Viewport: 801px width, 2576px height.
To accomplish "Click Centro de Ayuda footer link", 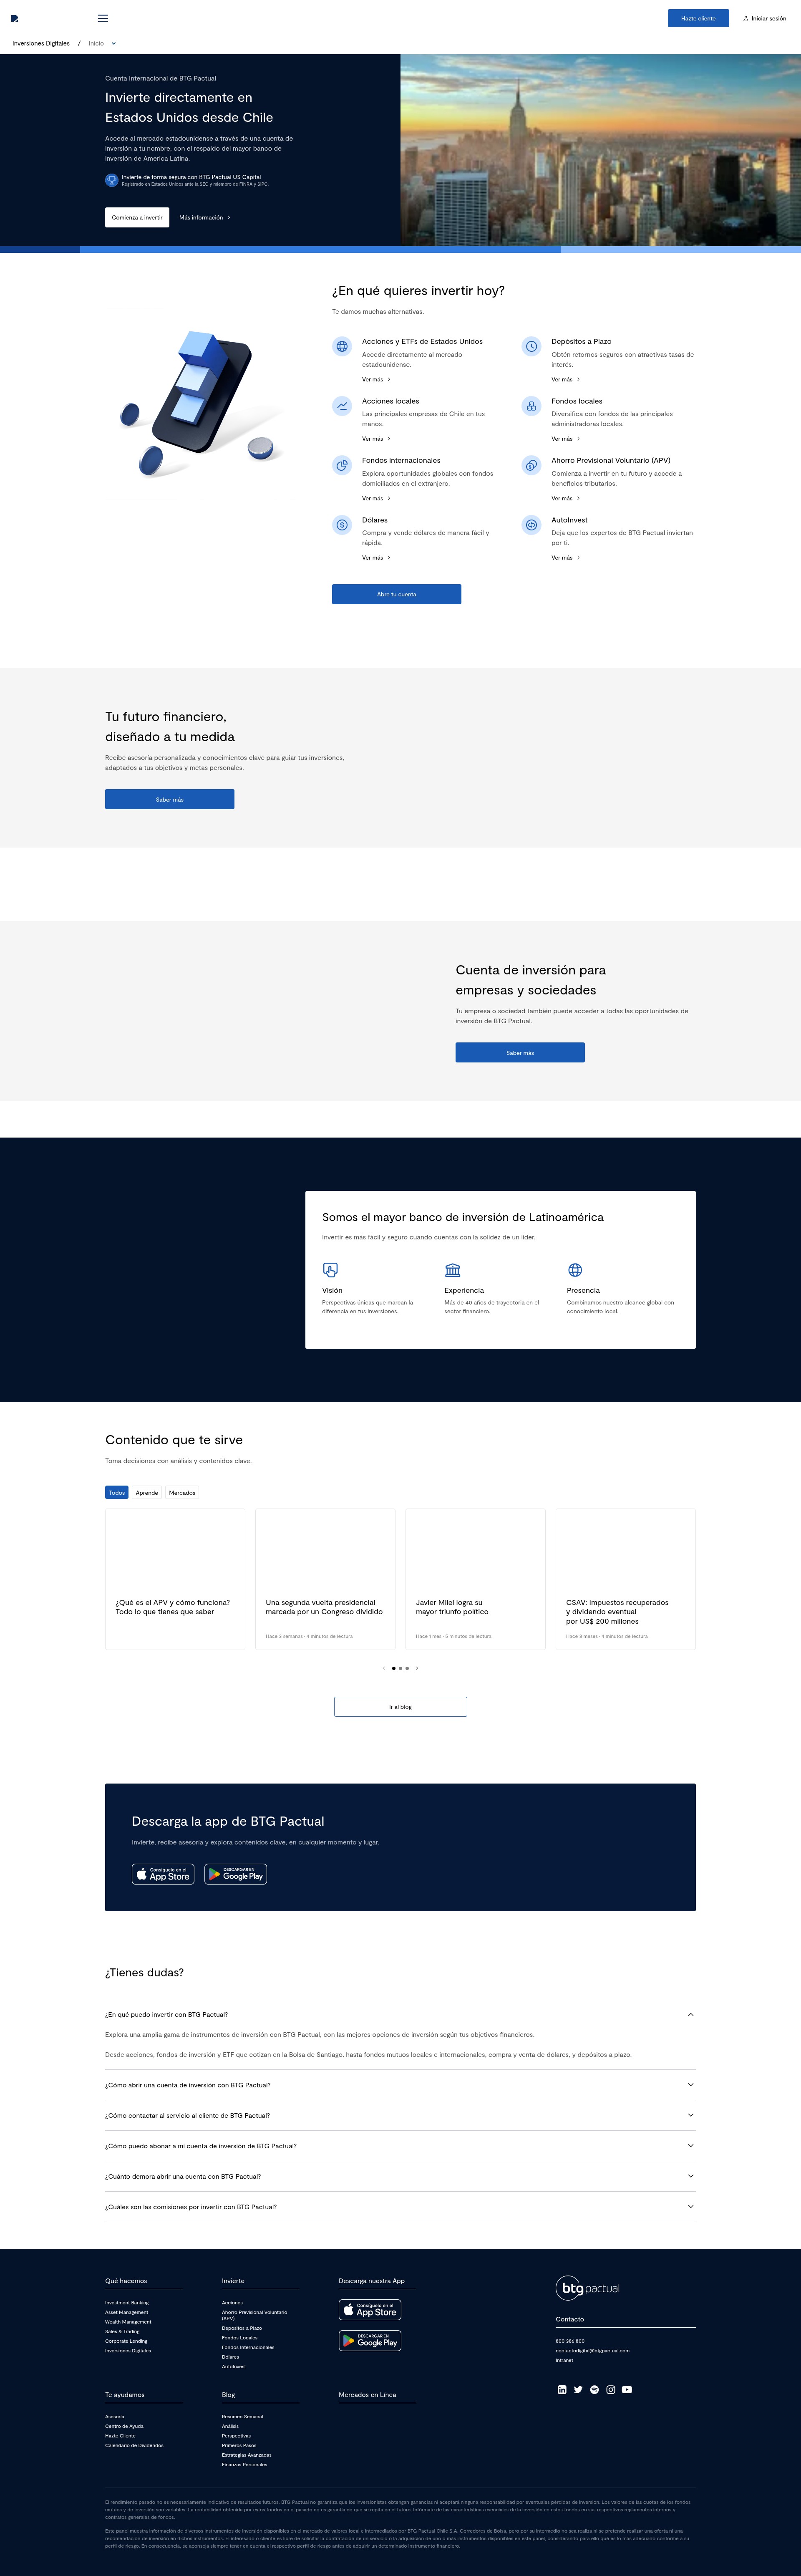I will tap(124, 2426).
